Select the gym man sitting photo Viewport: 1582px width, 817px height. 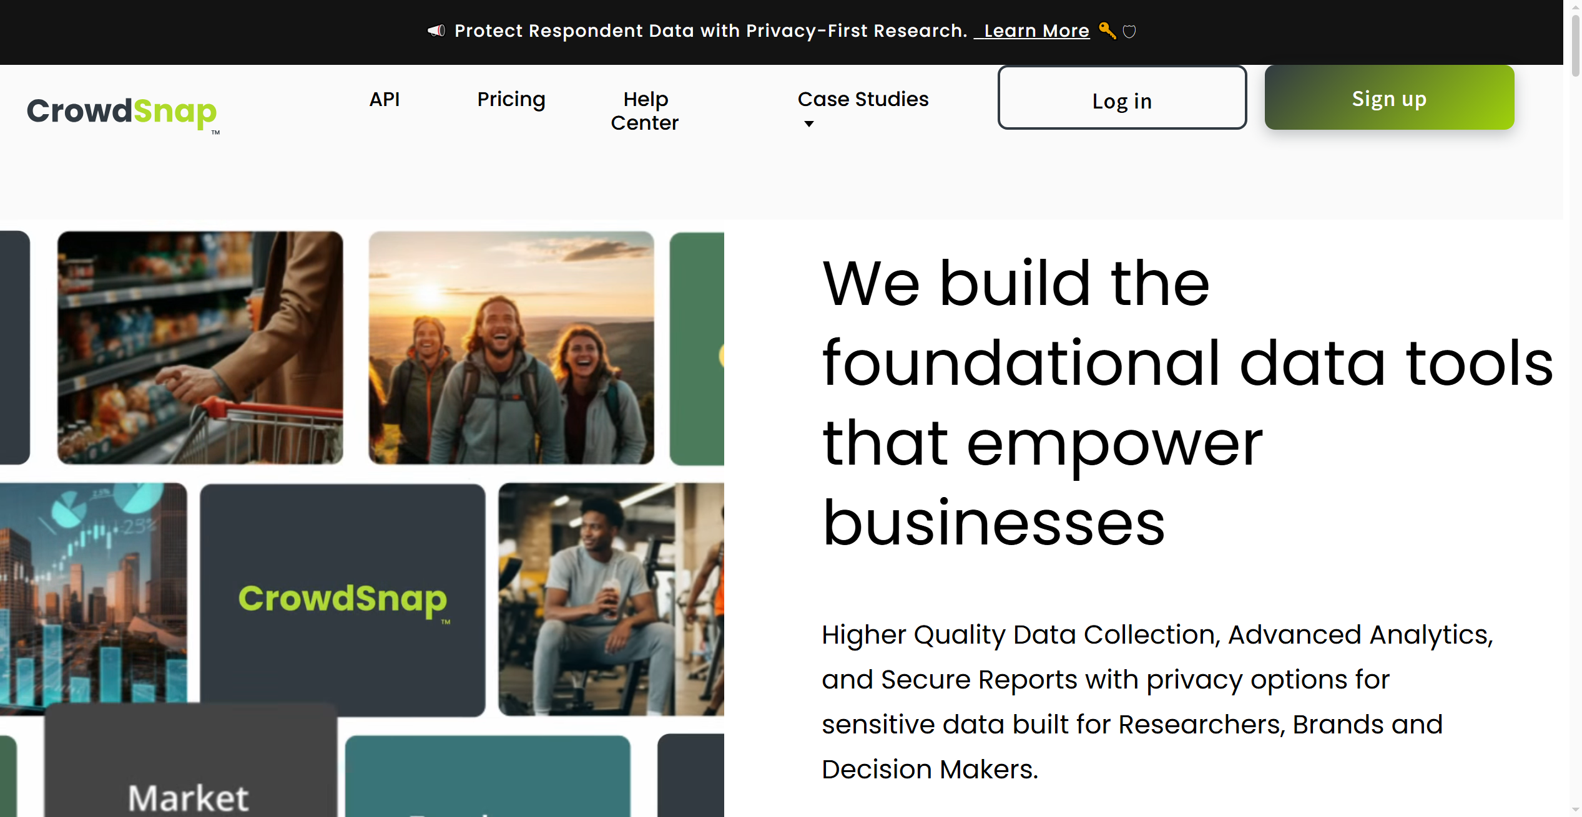click(x=611, y=599)
